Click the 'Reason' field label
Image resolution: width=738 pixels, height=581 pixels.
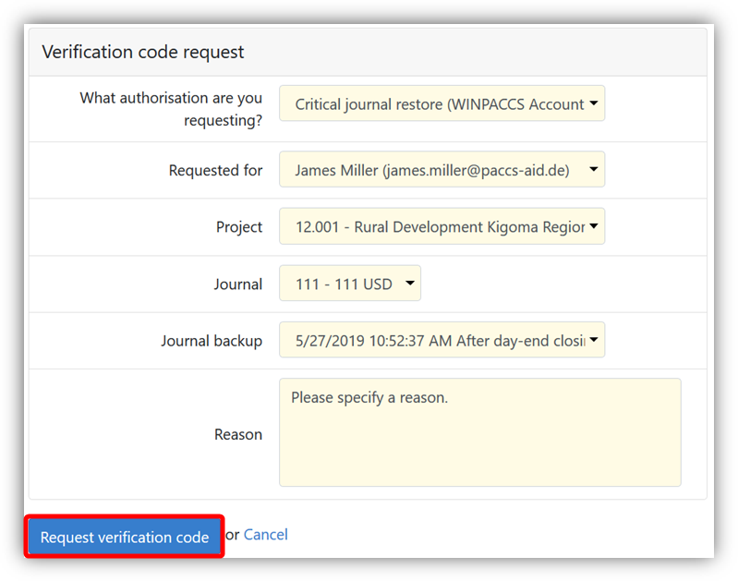pyautogui.click(x=237, y=434)
